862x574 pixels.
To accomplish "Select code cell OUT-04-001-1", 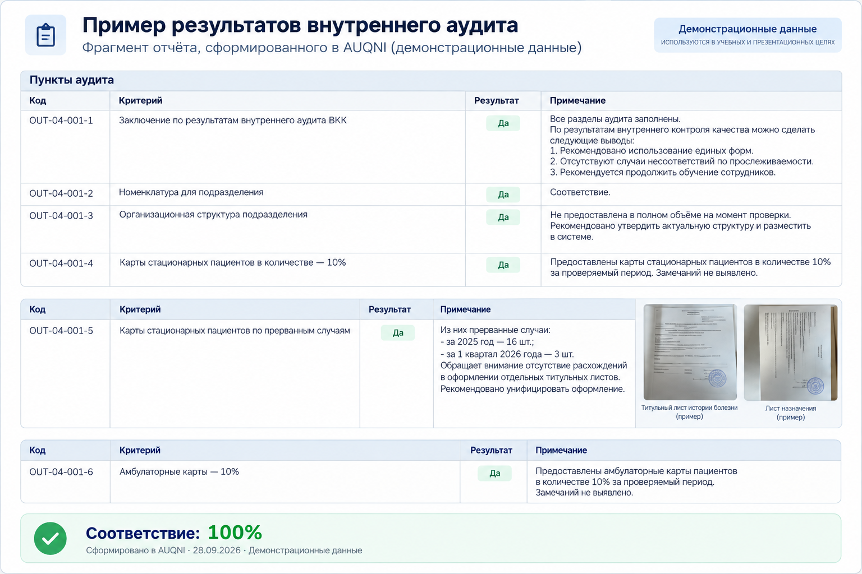I will point(61,121).
